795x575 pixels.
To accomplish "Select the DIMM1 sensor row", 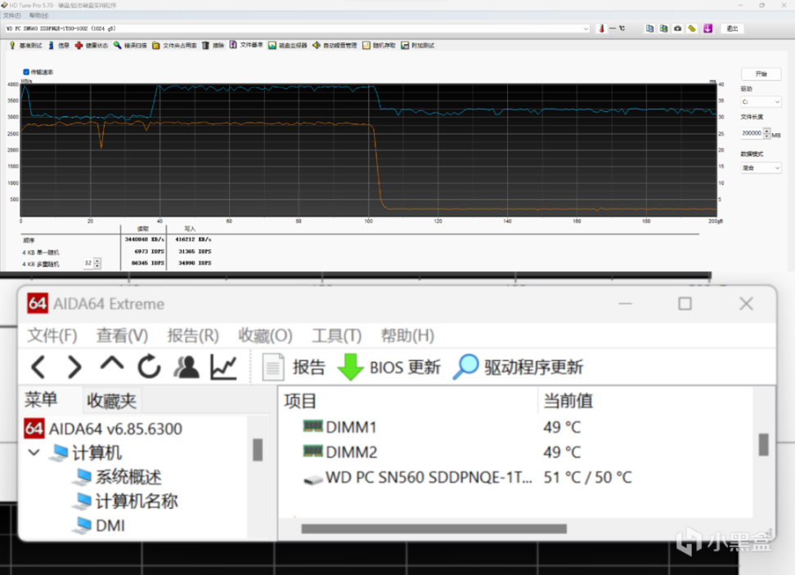I will click(515, 427).
